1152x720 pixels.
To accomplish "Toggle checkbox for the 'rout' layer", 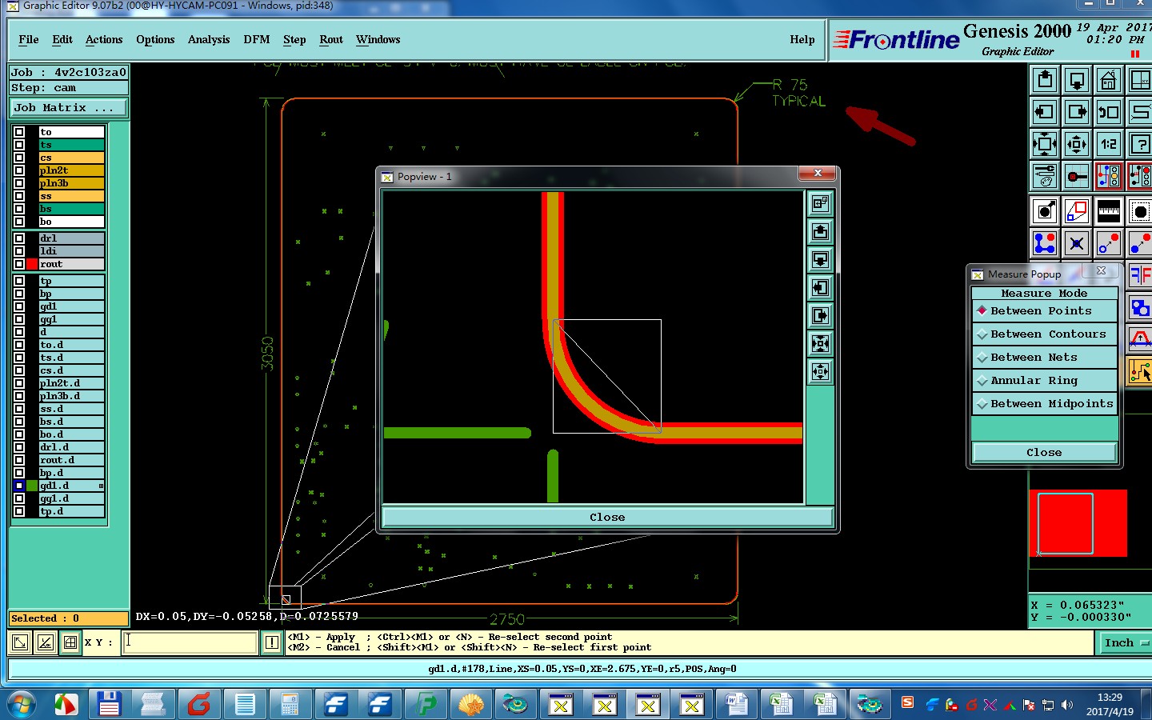I will pos(19,264).
